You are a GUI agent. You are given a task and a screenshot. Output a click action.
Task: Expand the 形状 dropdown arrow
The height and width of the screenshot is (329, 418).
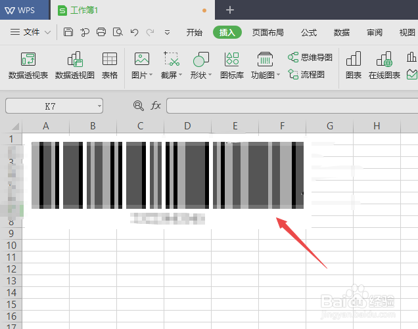pos(210,75)
